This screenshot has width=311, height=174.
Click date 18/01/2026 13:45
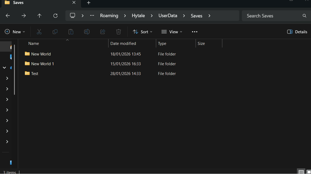click(x=125, y=54)
